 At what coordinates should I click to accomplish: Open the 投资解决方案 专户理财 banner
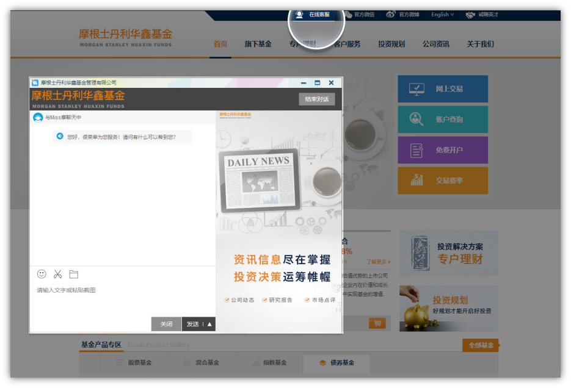coord(449,253)
